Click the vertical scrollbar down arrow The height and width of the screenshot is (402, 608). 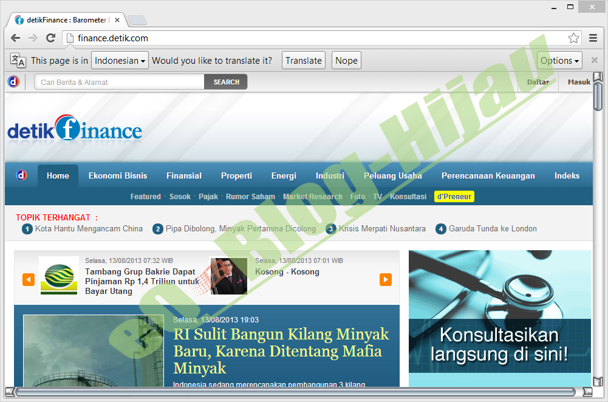pyautogui.click(x=598, y=381)
